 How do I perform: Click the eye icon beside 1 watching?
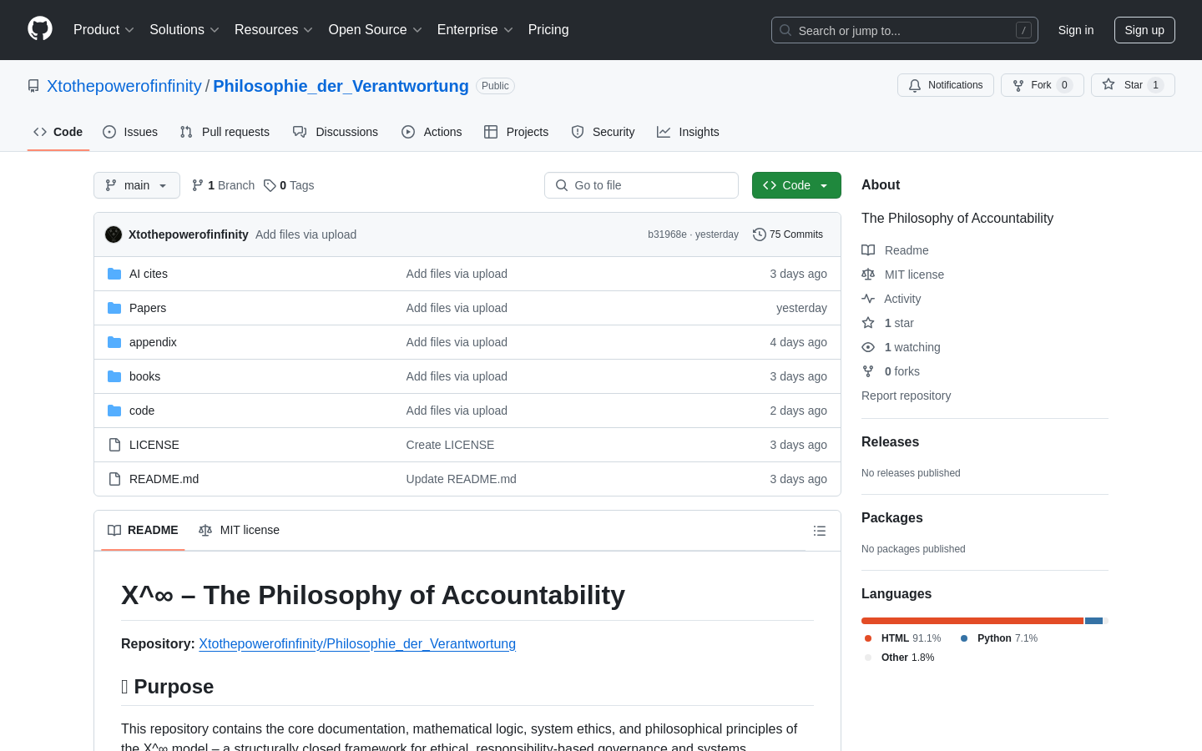(x=868, y=347)
